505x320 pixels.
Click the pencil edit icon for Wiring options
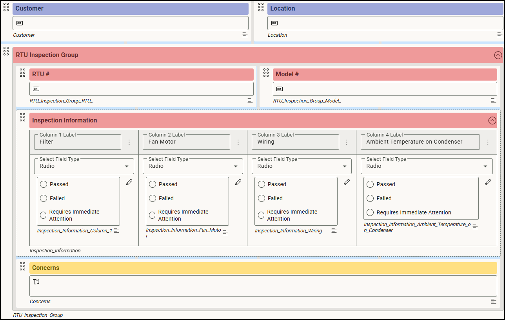[347, 182]
